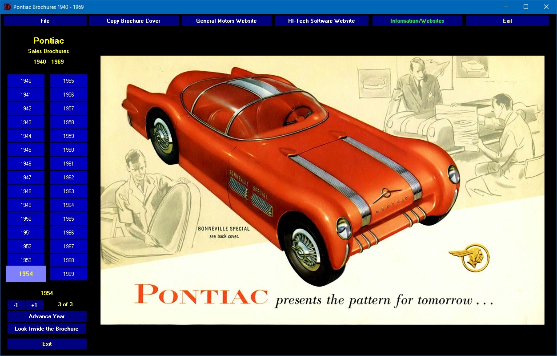Select the 1945 year button
557x356 pixels.
click(x=26, y=150)
